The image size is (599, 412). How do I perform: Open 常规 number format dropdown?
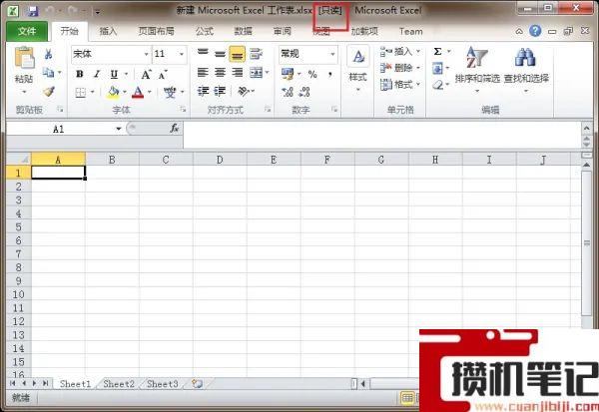tap(332, 54)
